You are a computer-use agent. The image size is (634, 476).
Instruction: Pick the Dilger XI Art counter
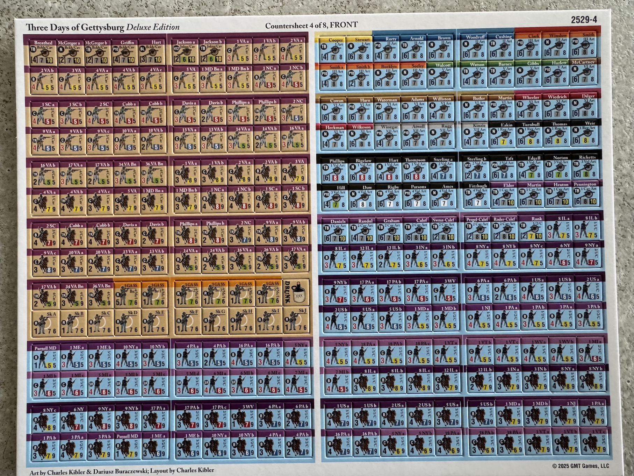coord(584,107)
